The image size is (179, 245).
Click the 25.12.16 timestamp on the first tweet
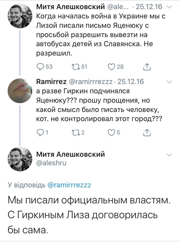click(149, 7)
